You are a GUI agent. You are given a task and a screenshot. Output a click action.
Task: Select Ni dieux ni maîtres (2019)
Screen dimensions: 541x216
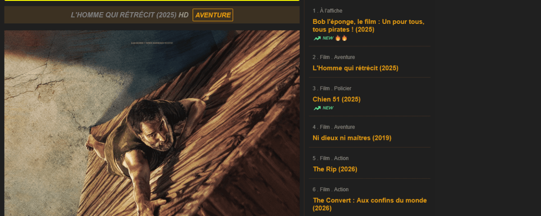tap(352, 138)
